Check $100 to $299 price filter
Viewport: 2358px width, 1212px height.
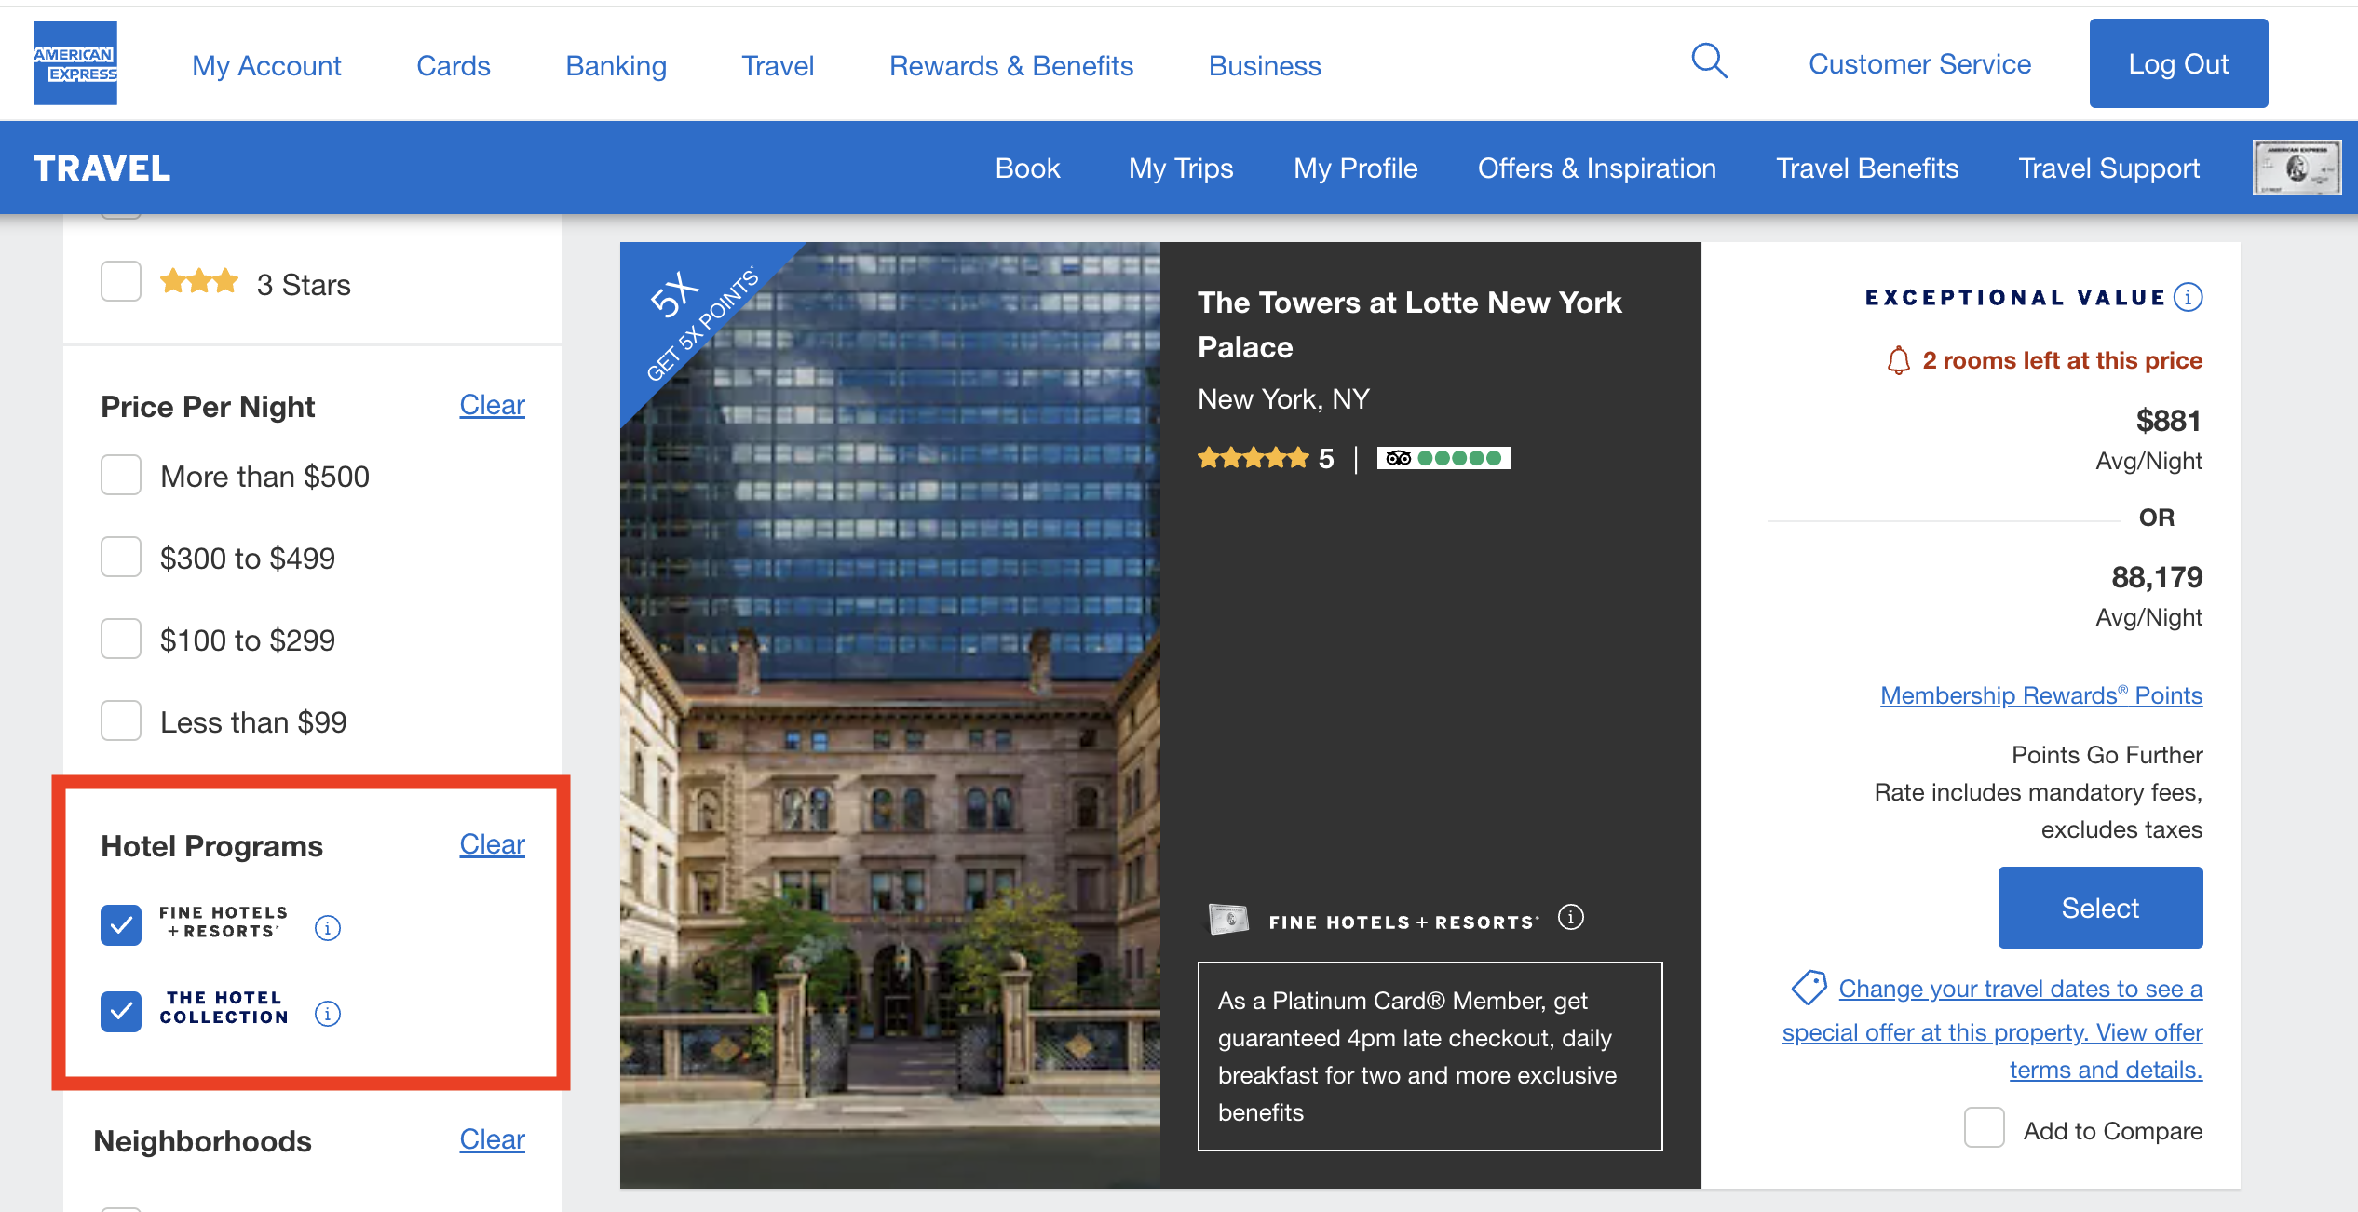pyautogui.click(x=121, y=639)
